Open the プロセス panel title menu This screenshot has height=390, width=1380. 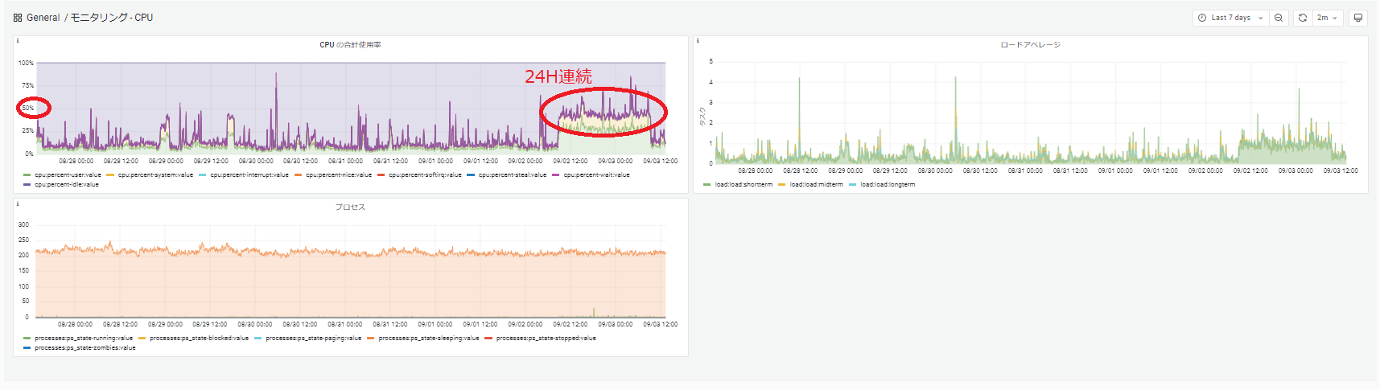pos(350,207)
